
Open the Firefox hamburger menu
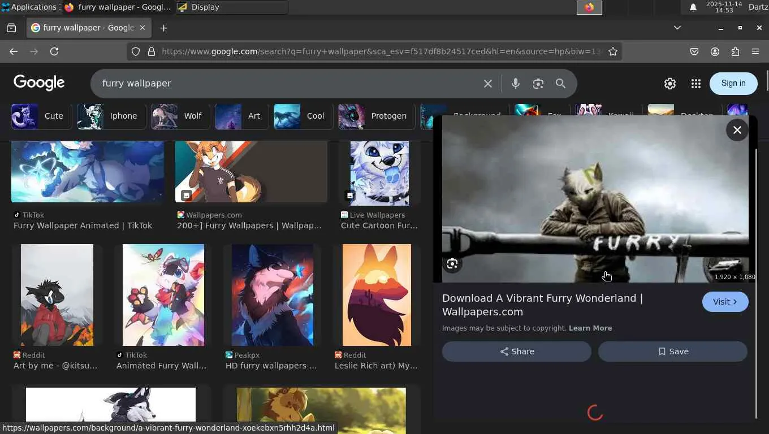[755, 51]
